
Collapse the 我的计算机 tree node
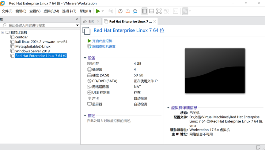tap(3, 32)
